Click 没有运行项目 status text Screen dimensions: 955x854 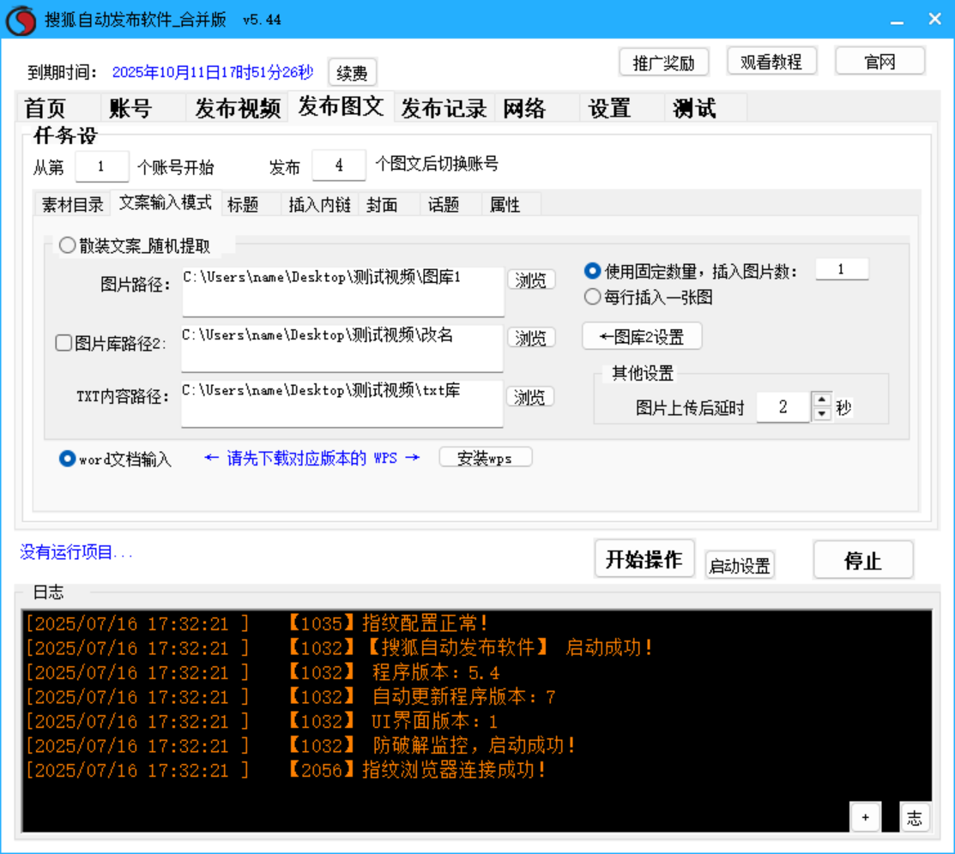click(x=76, y=552)
